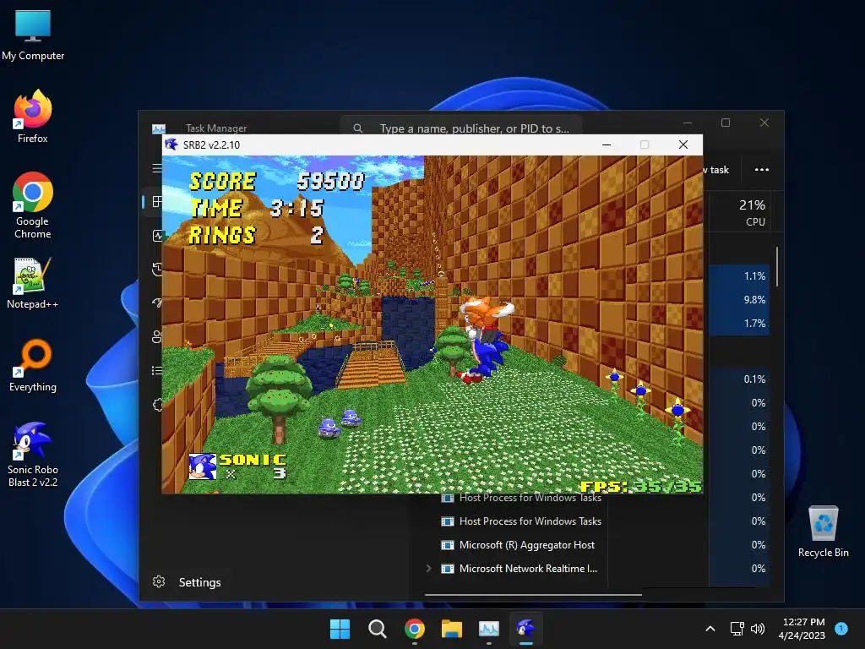
Task: Maximize the Task Manager window
Action: pyautogui.click(x=726, y=123)
